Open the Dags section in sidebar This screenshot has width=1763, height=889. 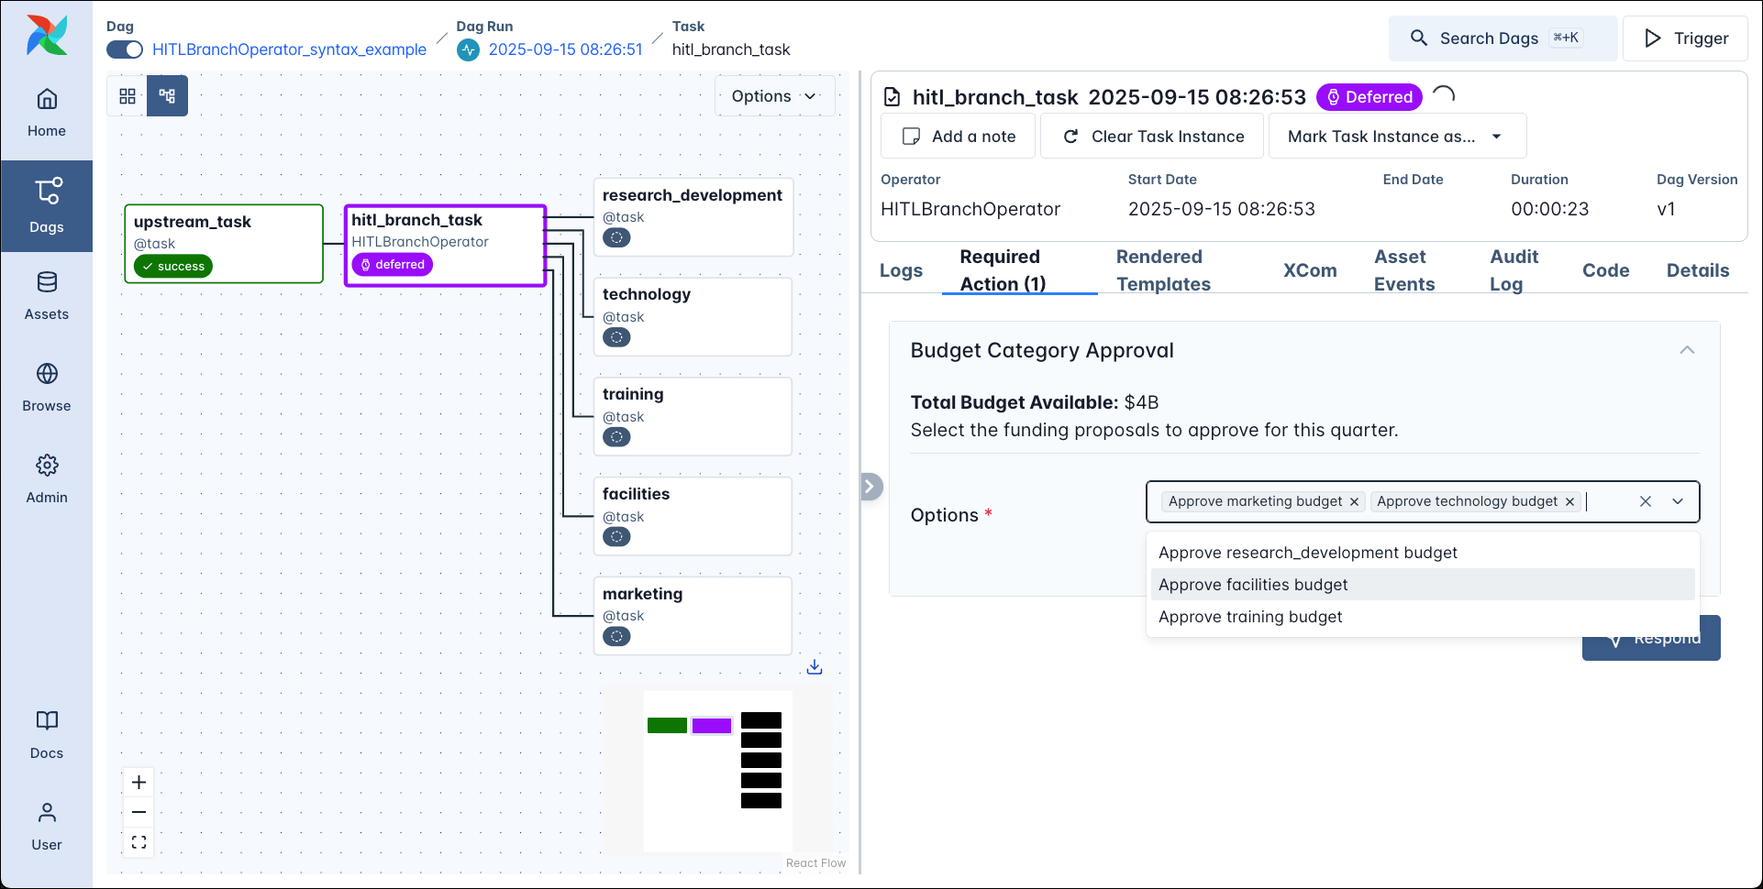tap(46, 206)
